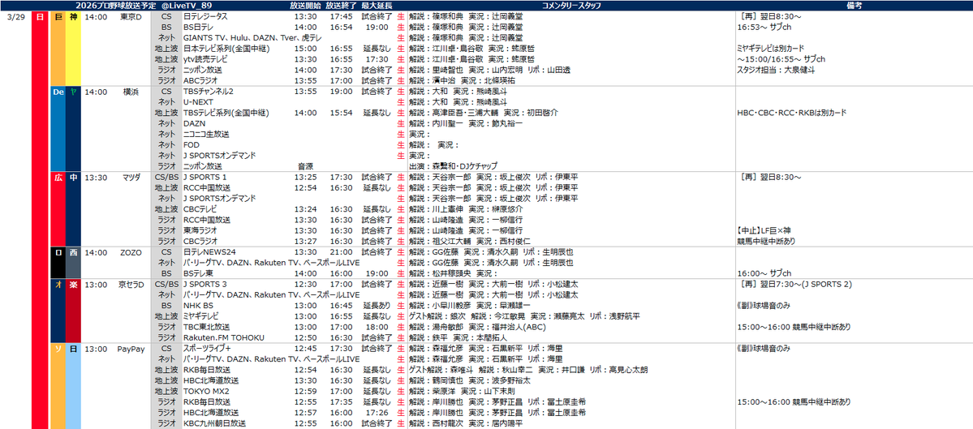Click the Rakuten.FM TOHOKU cell

point(223,338)
